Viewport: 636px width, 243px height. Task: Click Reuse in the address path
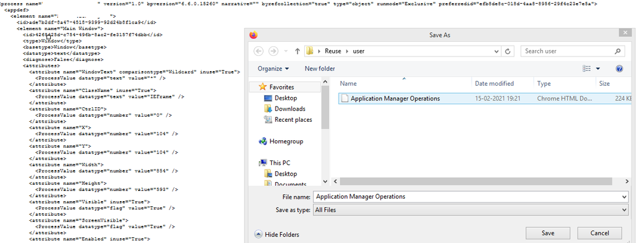tap(332, 51)
